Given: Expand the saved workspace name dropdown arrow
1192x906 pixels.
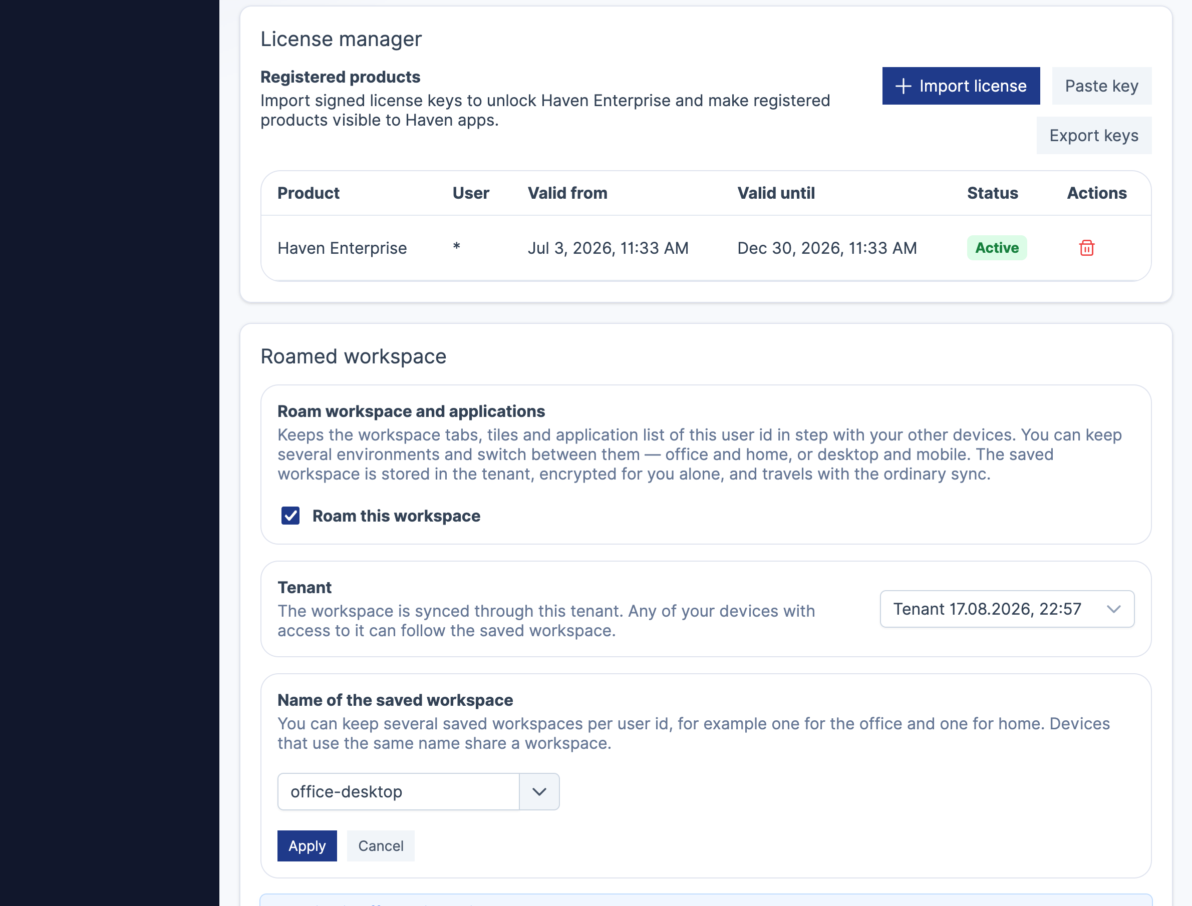Looking at the screenshot, I should 539,791.
